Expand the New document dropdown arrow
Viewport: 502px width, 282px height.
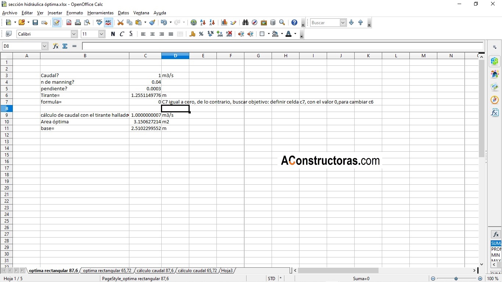tap(15, 22)
